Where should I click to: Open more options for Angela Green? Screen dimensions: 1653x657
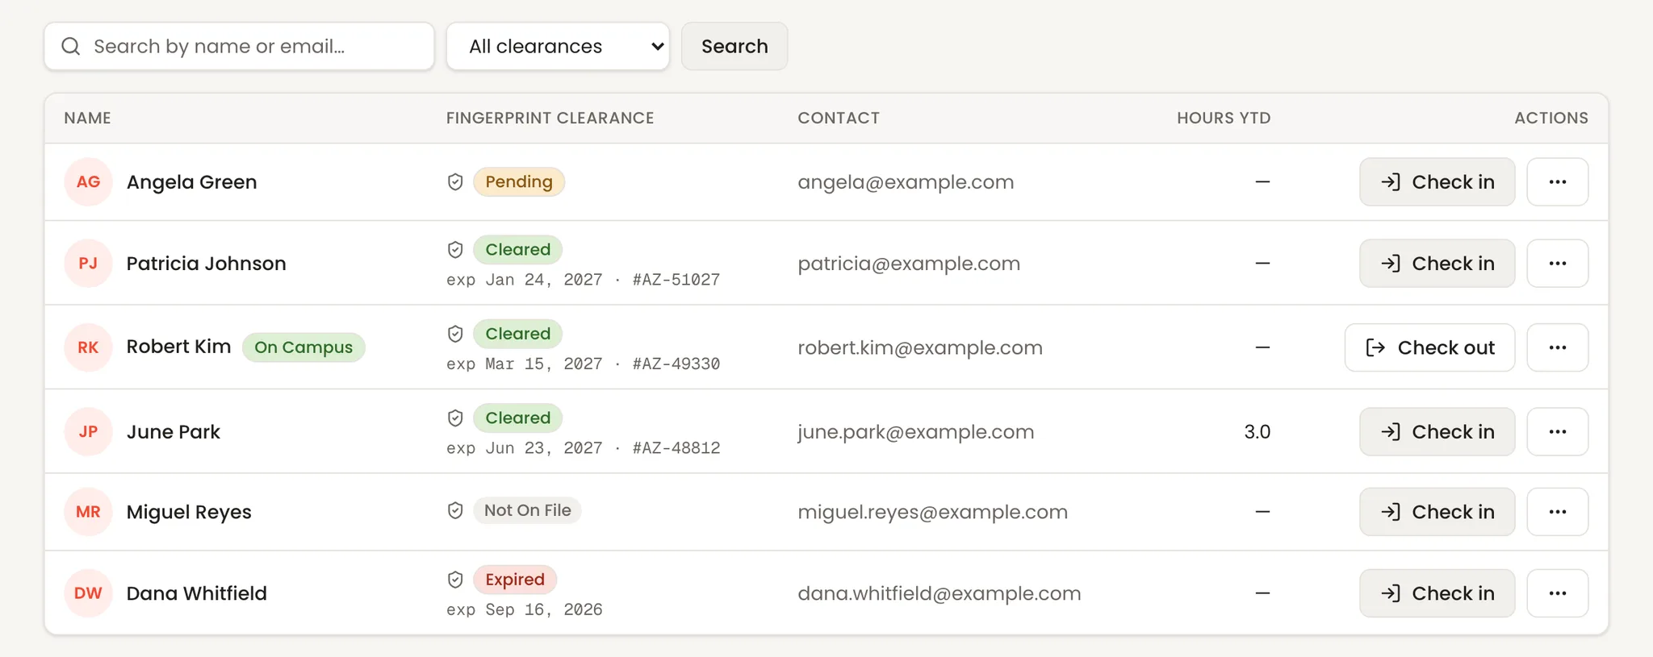click(1558, 182)
